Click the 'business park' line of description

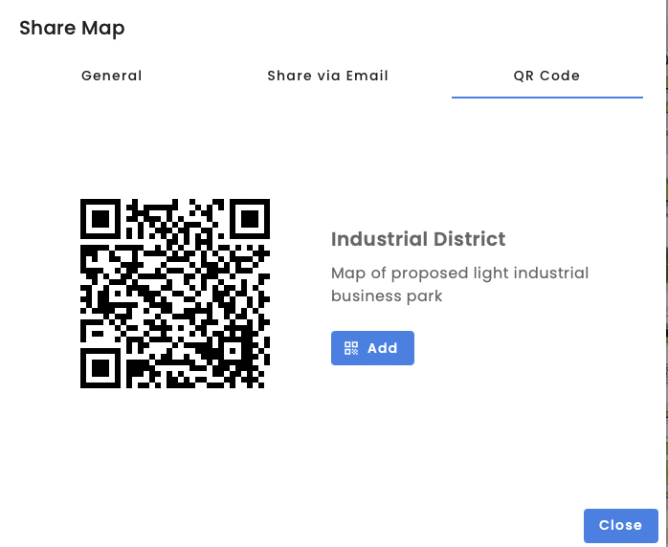pyautogui.click(x=387, y=295)
